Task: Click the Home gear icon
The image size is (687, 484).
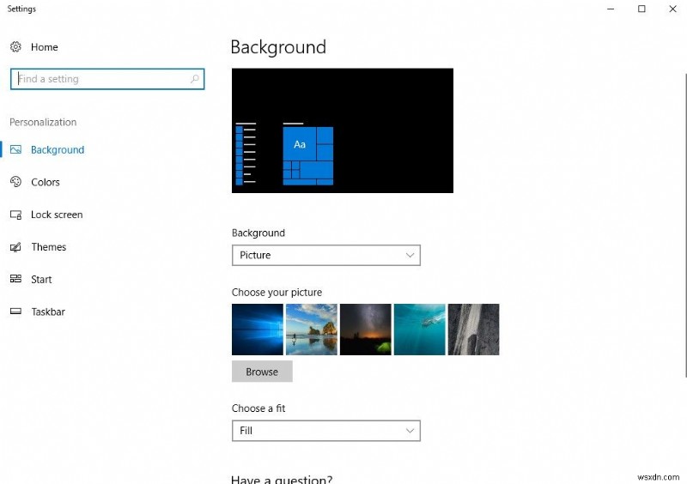Action: click(x=15, y=47)
